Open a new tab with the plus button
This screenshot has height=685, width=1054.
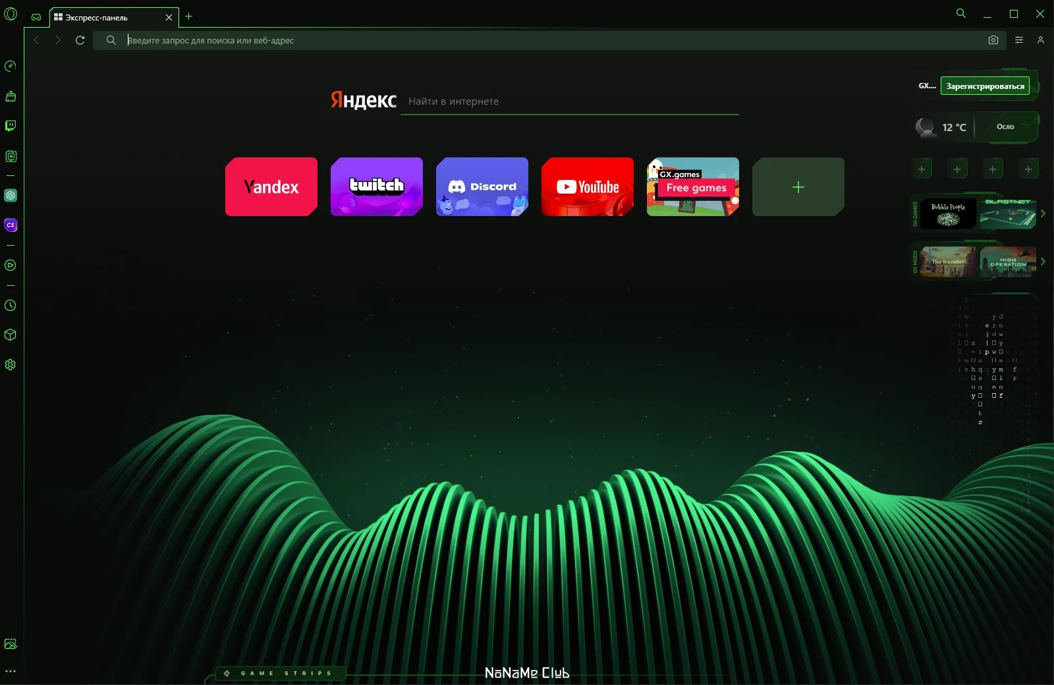pos(188,16)
